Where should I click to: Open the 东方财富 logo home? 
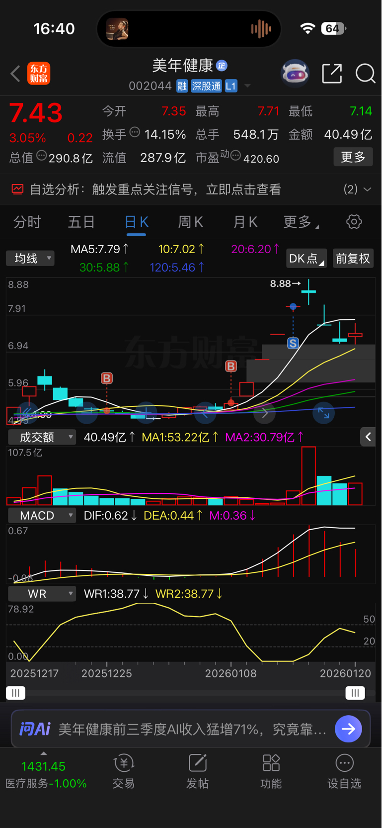[x=39, y=74]
